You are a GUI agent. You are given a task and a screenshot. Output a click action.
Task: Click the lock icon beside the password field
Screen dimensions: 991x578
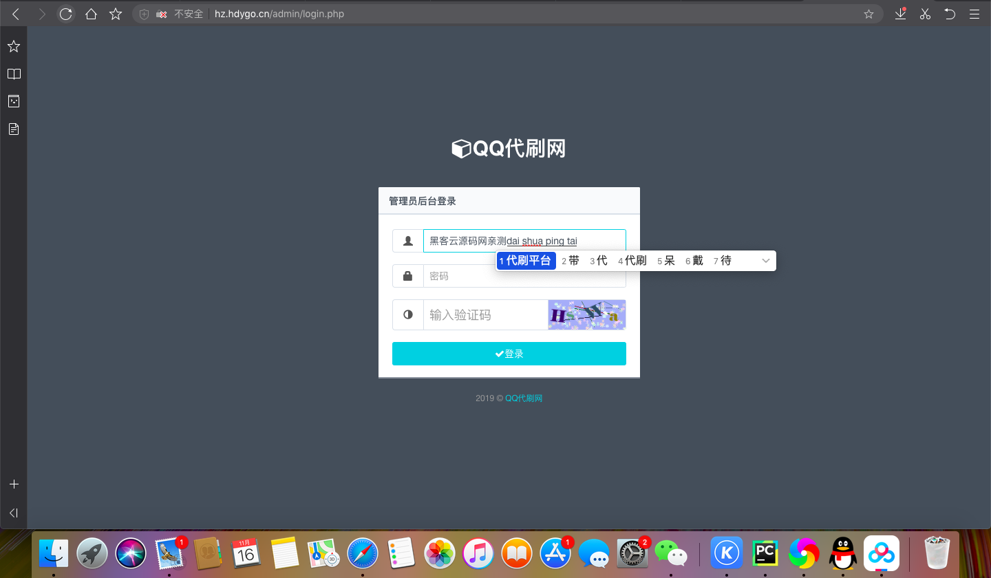tap(408, 276)
